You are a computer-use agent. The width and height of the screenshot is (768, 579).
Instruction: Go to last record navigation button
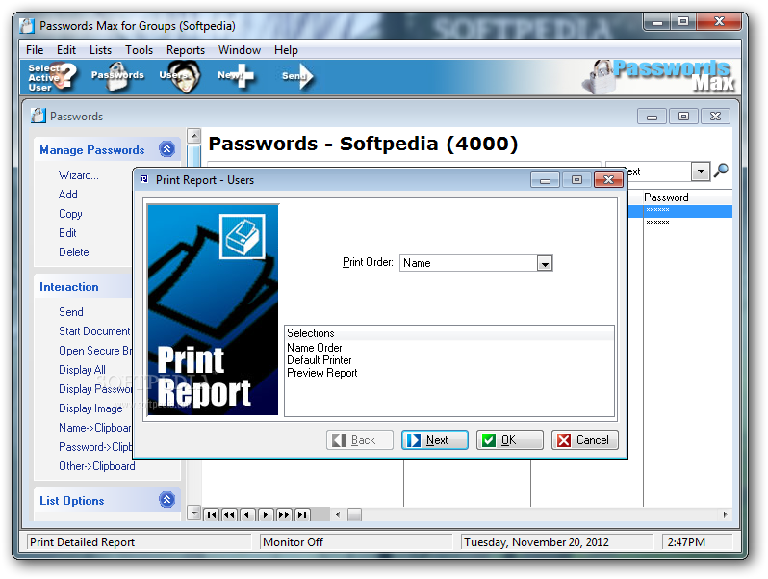(302, 514)
